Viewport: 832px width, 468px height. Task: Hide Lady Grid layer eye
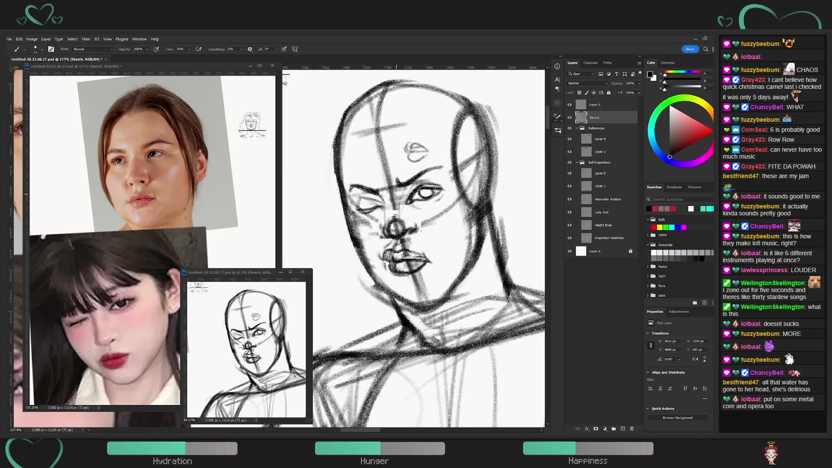tap(570, 212)
